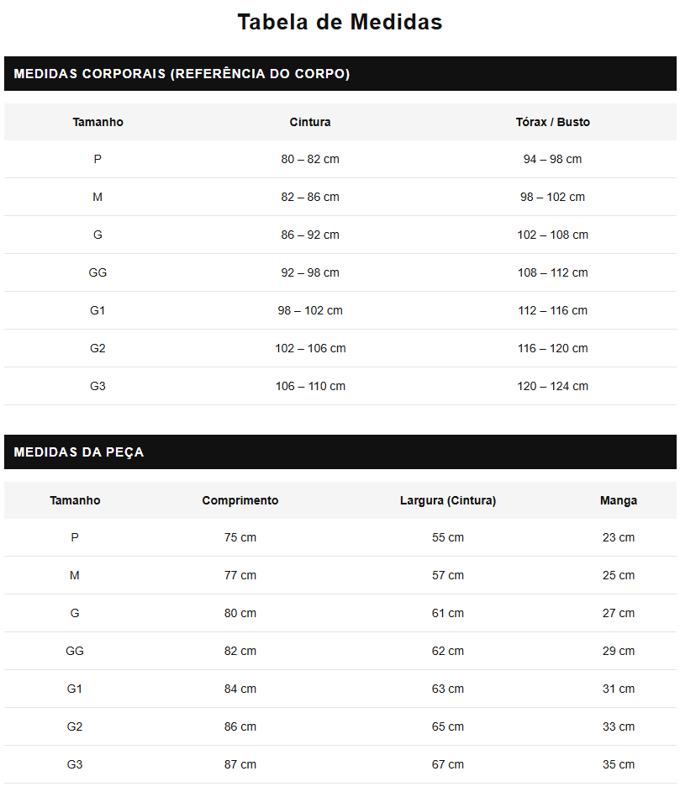Click the '35 cm' sleeve cell

619,764
